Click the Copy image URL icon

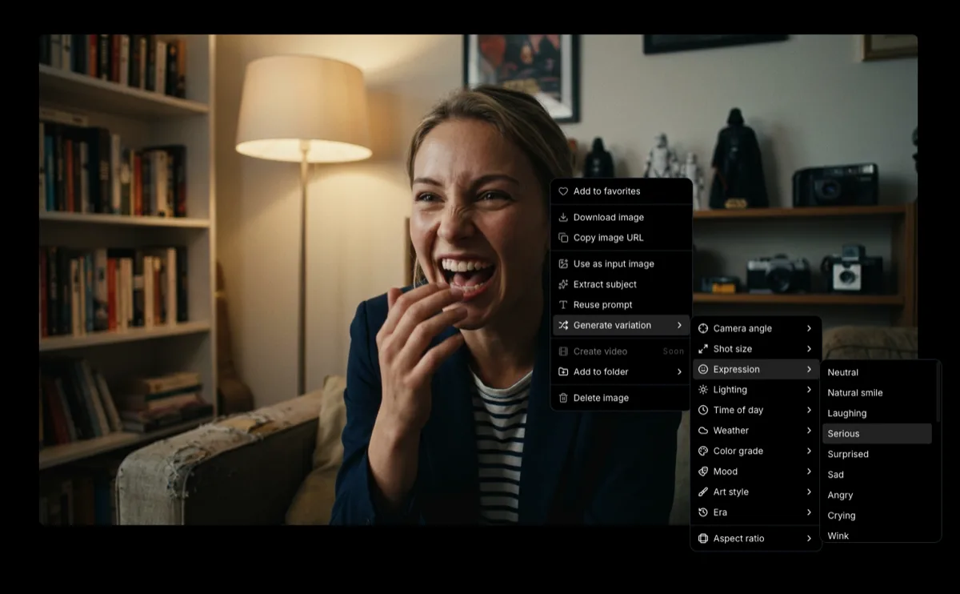[563, 238]
